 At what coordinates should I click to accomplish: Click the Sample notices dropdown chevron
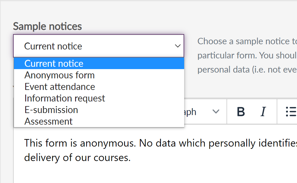178,46
